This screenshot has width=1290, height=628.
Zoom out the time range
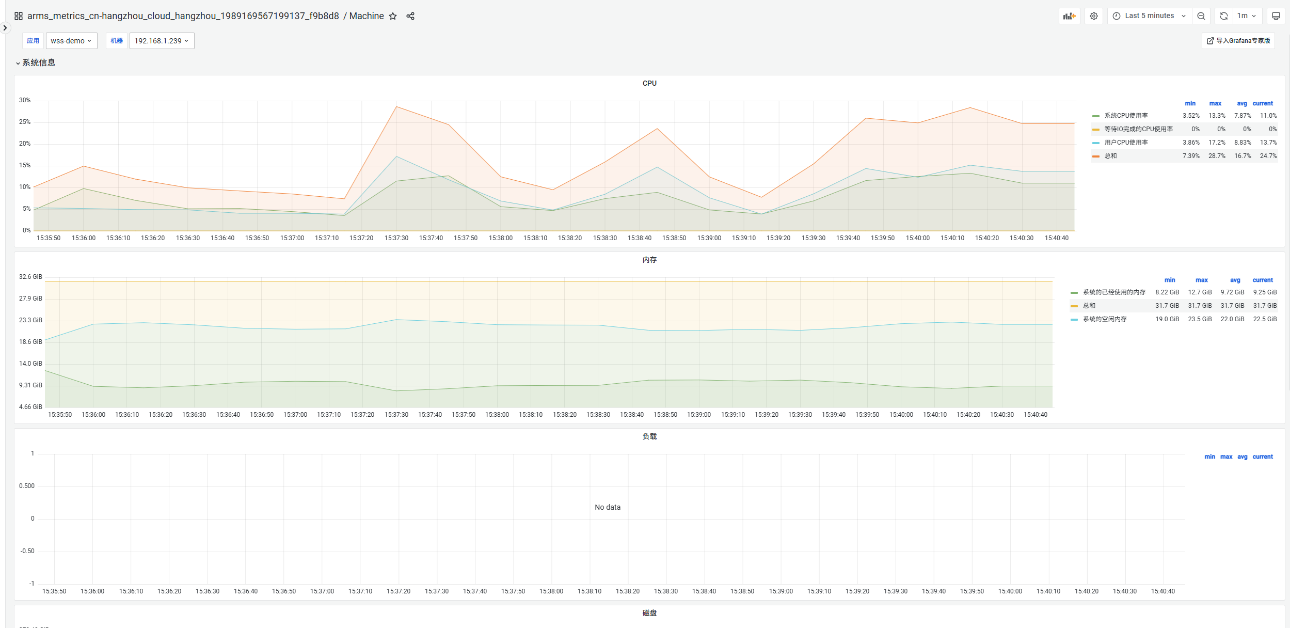(1201, 16)
